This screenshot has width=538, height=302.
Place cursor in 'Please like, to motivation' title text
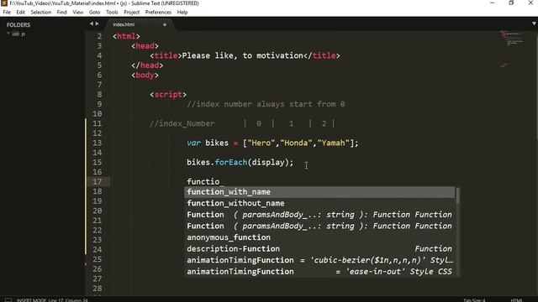click(x=243, y=55)
